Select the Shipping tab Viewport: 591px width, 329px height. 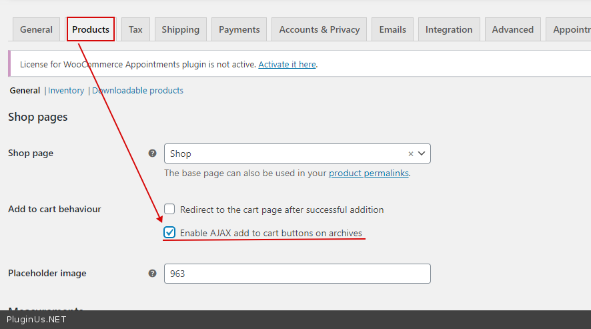coord(180,29)
